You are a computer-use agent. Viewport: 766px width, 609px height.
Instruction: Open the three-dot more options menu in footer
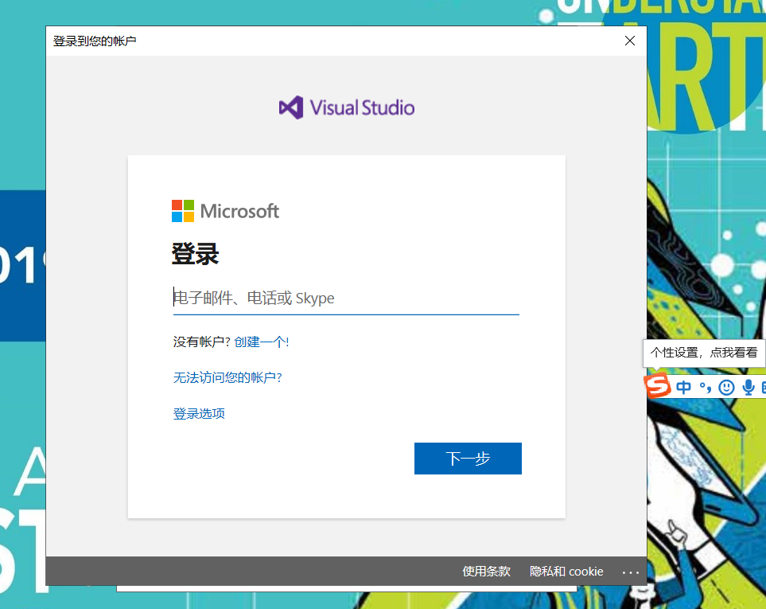coord(630,572)
